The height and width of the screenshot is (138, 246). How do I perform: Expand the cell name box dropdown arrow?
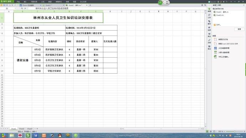click(x=15, y=9)
